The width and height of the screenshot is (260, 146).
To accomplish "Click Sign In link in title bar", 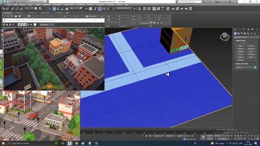I will click(x=217, y=2).
